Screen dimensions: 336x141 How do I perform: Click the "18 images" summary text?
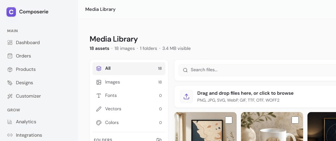[125, 48]
